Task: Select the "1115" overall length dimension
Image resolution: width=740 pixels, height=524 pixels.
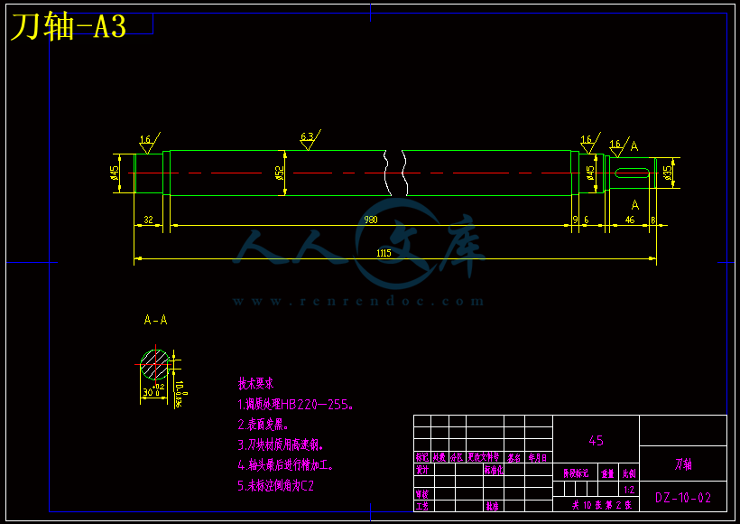Action: pos(384,253)
